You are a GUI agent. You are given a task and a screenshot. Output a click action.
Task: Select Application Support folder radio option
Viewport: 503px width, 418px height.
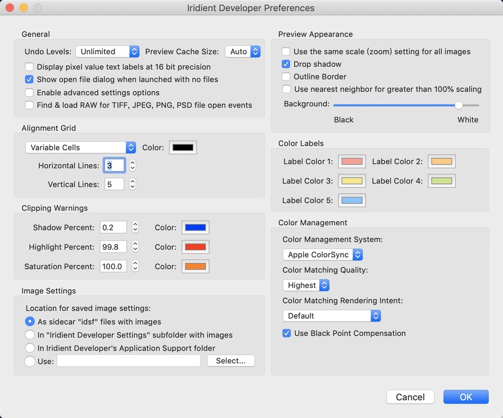[x=30, y=348]
